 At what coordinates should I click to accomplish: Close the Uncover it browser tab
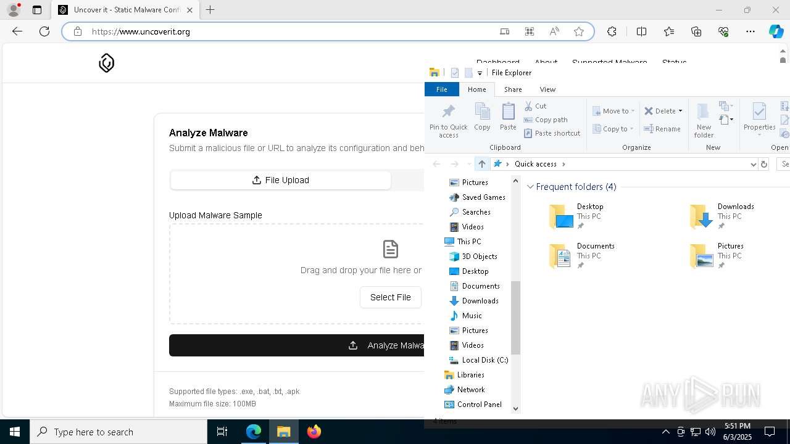tap(189, 10)
